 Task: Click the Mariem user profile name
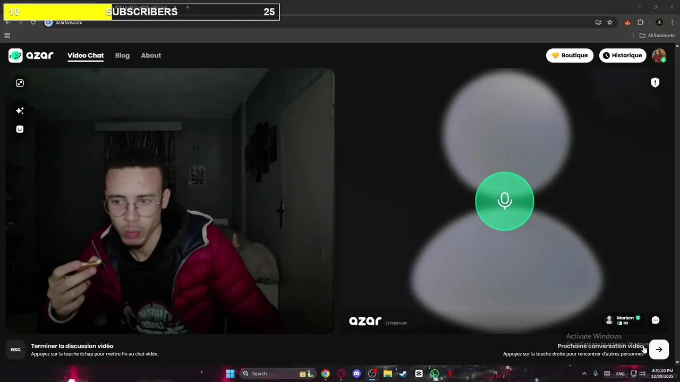coord(625,318)
